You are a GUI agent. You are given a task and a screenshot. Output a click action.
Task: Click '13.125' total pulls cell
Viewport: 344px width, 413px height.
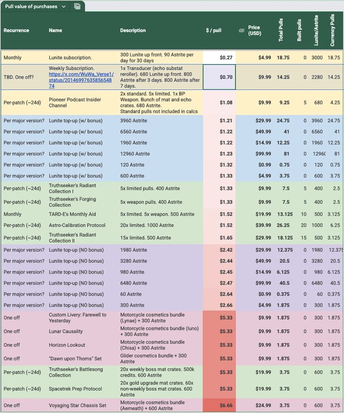[284, 214]
